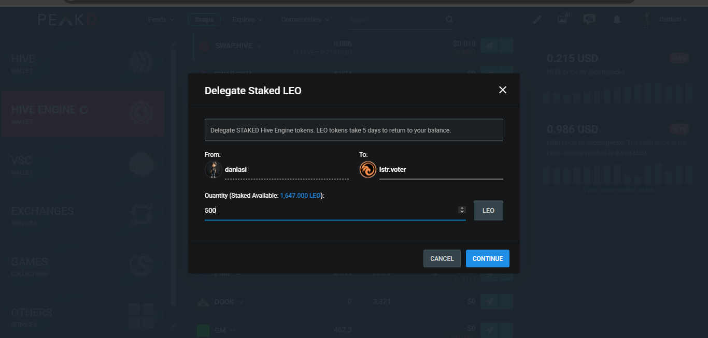Screen dimensions: 708x338
Task: Expand the SWAP.HIVE token row chevron
Action: (259, 46)
